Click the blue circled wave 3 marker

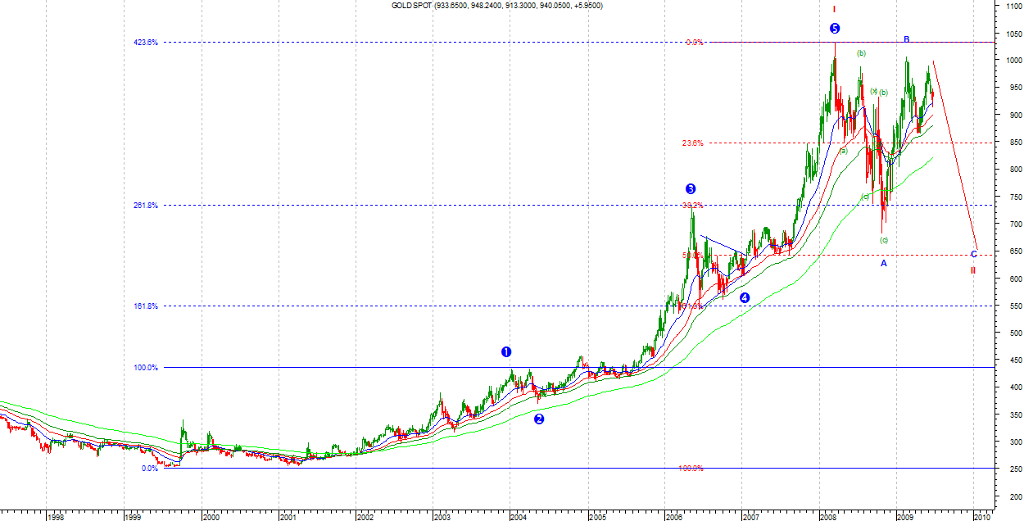click(691, 189)
